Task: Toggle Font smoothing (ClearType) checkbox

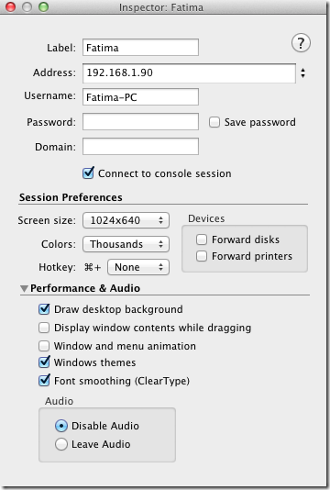Action: coord(44,381)
